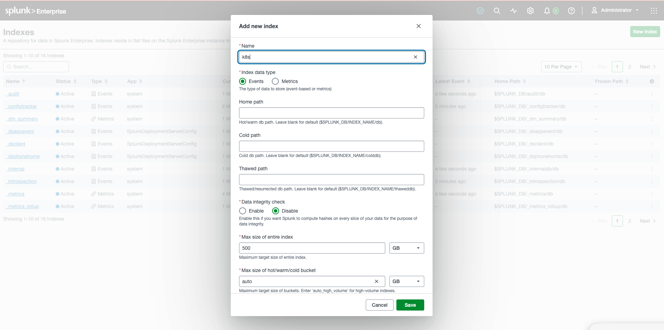Open unit dropdown for max index size
664x330 pixels.
pos(406,248)
